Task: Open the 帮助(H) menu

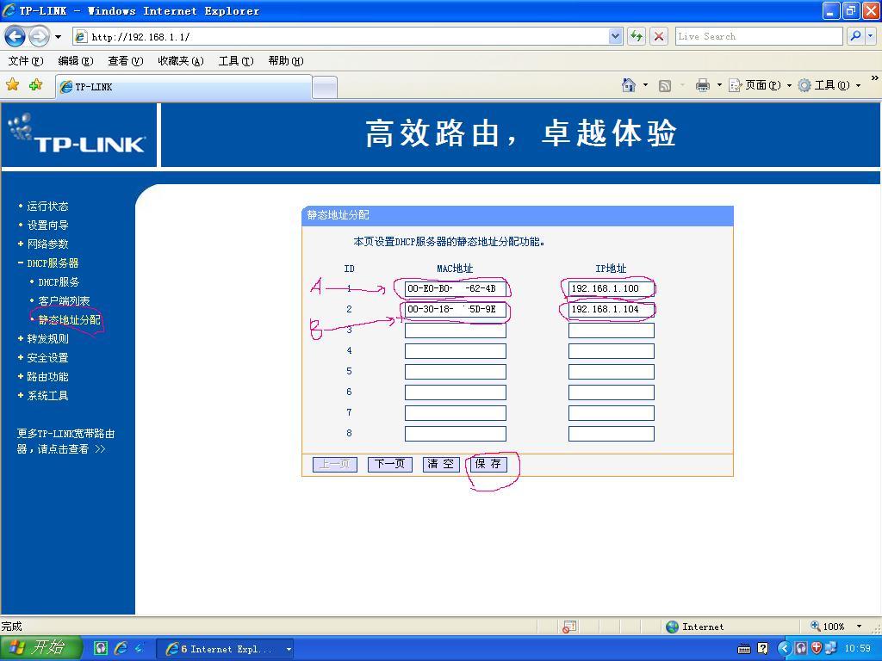Action: 286,61
